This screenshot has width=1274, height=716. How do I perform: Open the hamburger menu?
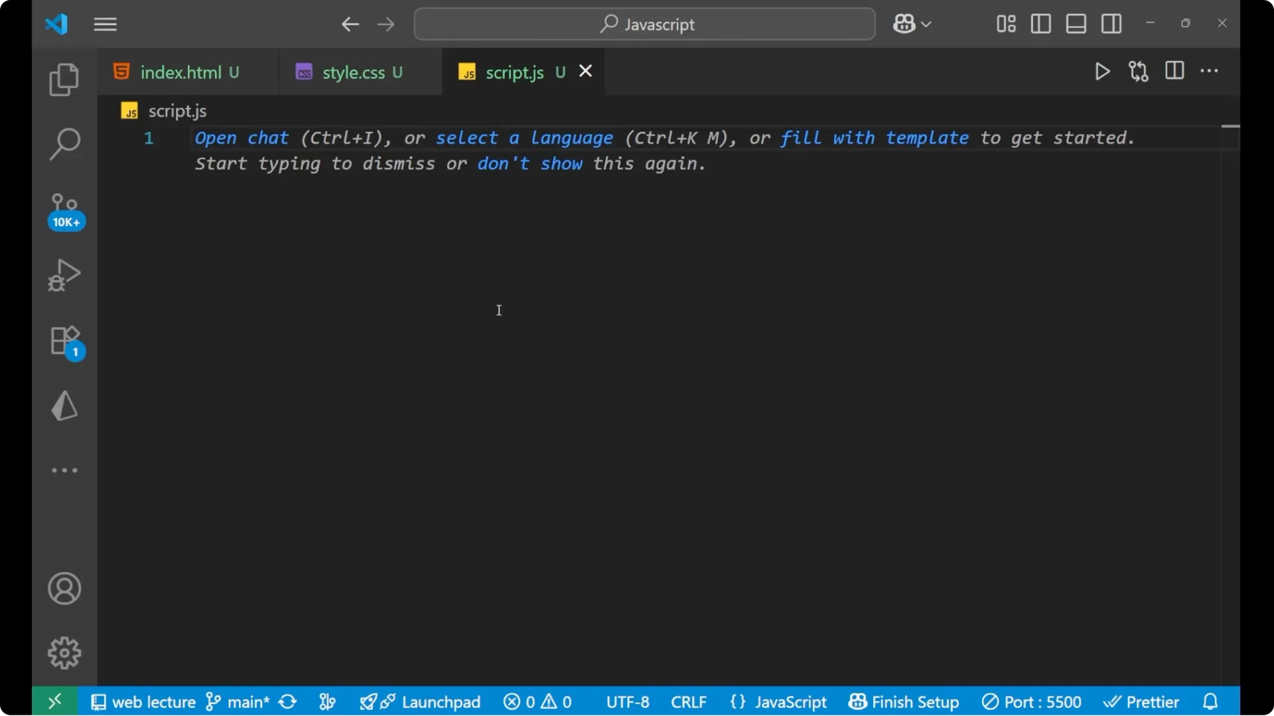click(x=105, y=24)
